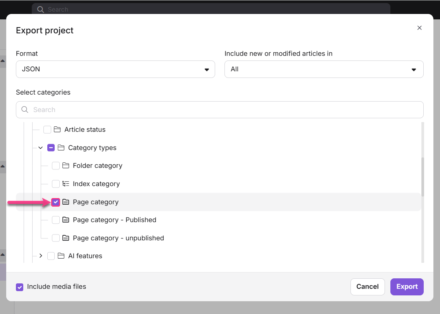This screenshot has width=440, height=314.
Task: Select the Index category label
Action: click(96, 184)
